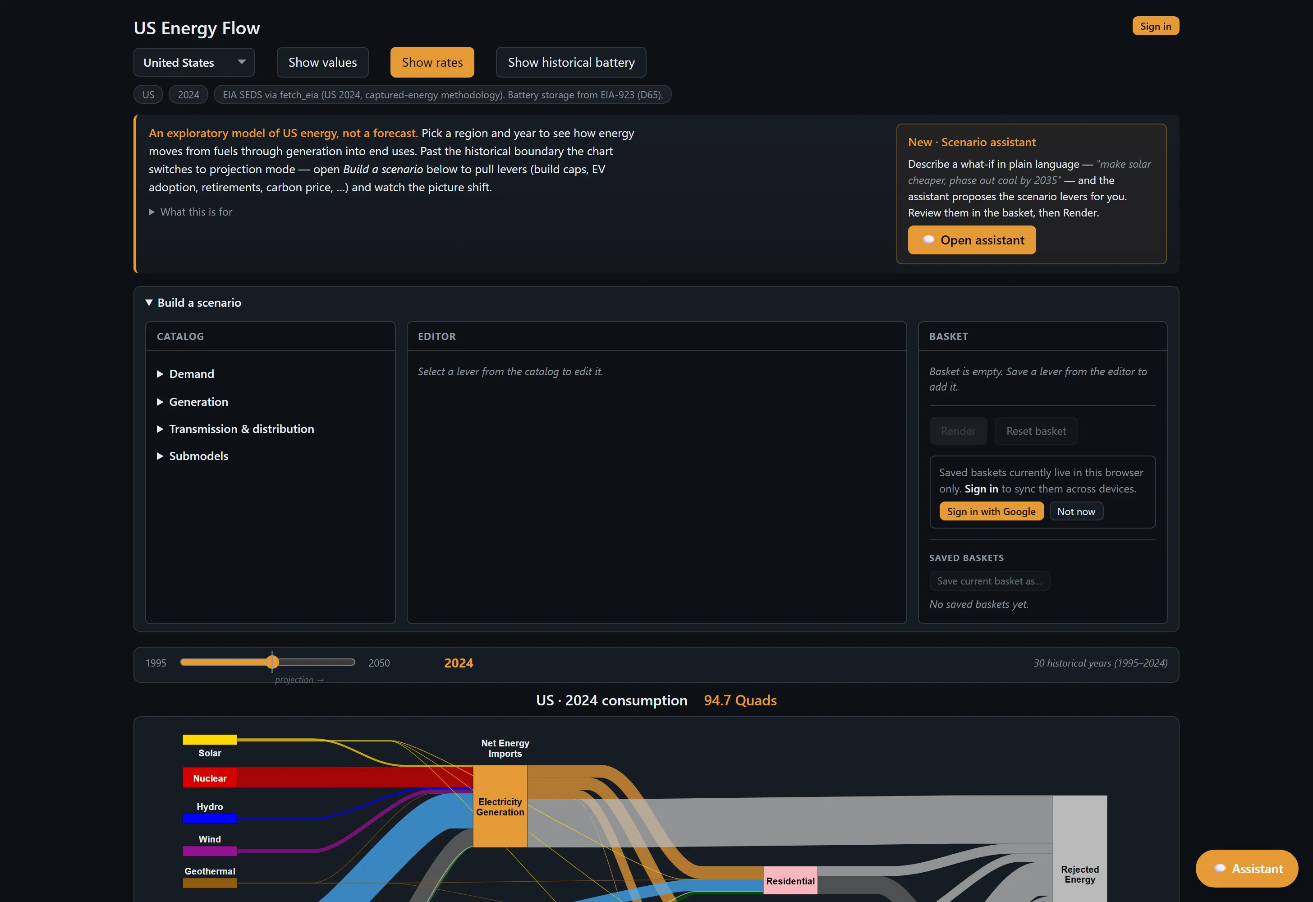Expand Transmission & distribution catalog group
The width and height of the screenshot is (1313, 902).
pyautogui.click(x=235, y=429)
